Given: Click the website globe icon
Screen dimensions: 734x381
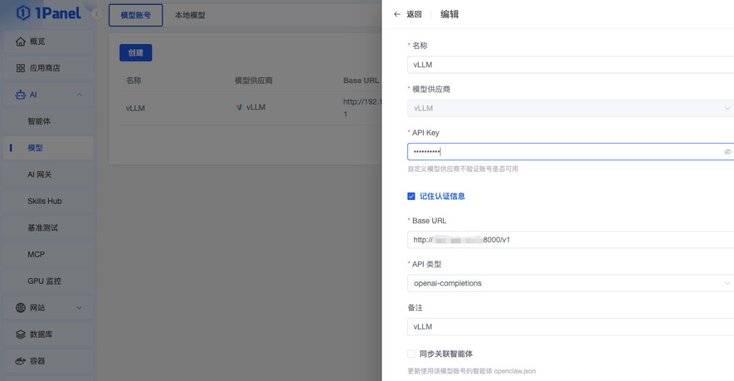Looking at the screenshot, I should (21, 308).
